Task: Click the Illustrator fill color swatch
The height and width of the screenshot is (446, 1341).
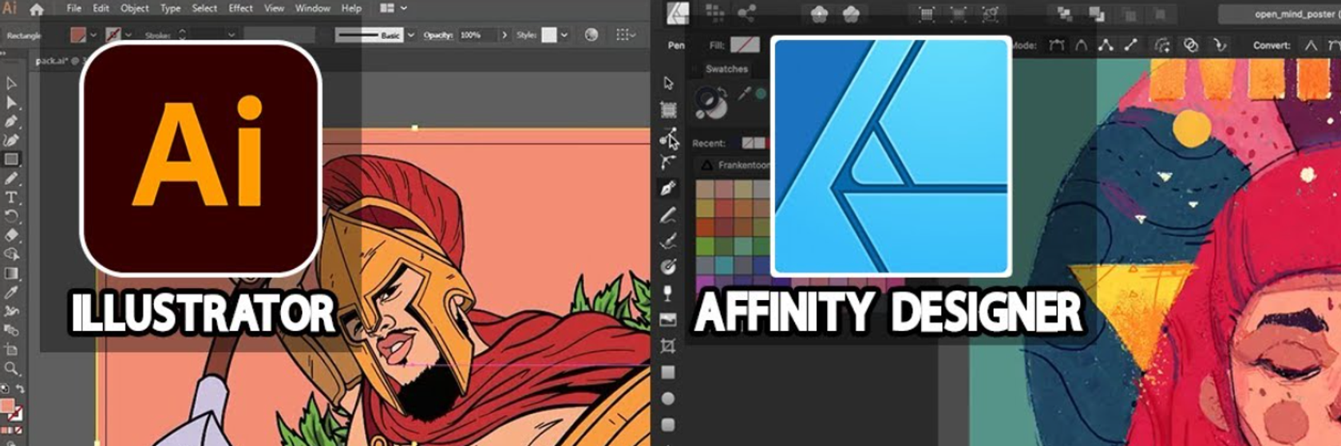Action: click(x=77, y=35)
